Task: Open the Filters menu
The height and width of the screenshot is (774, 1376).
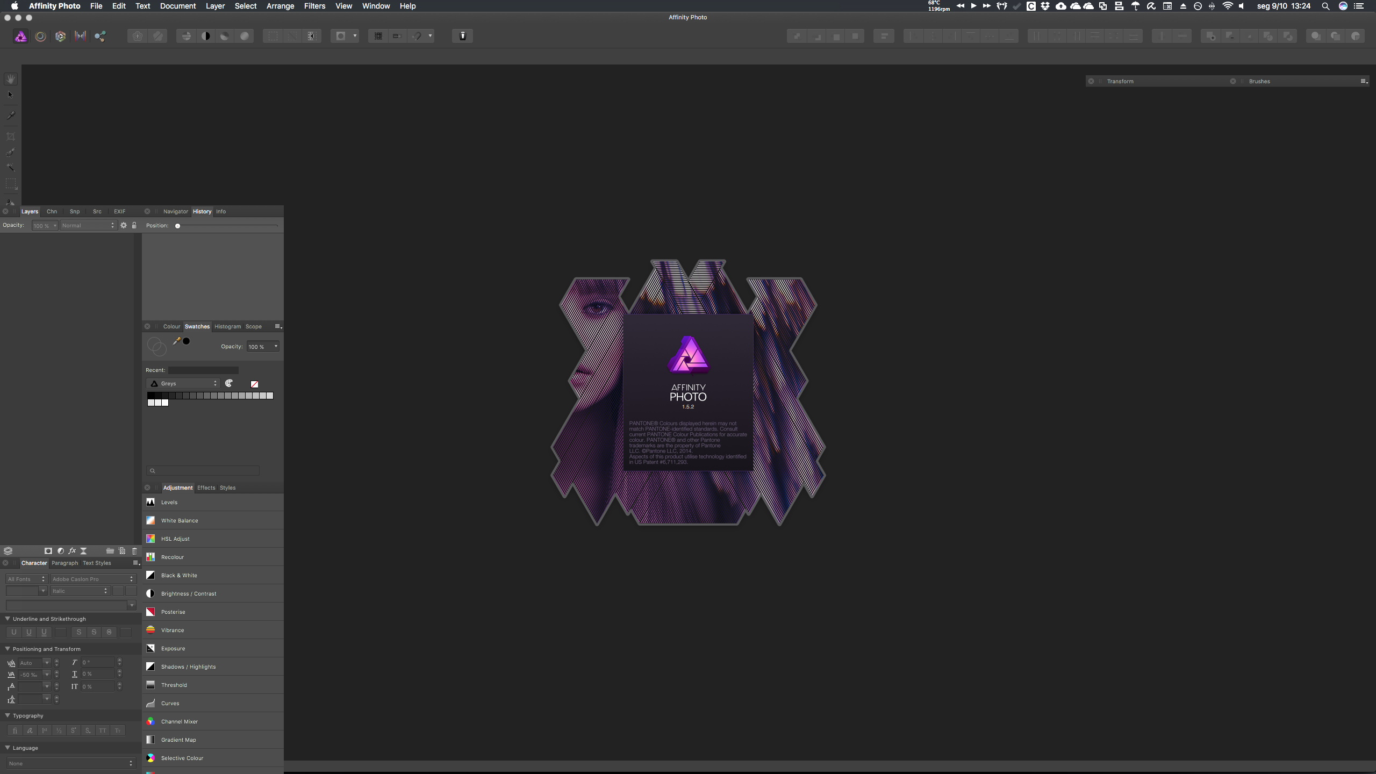Action: (314, 6)
